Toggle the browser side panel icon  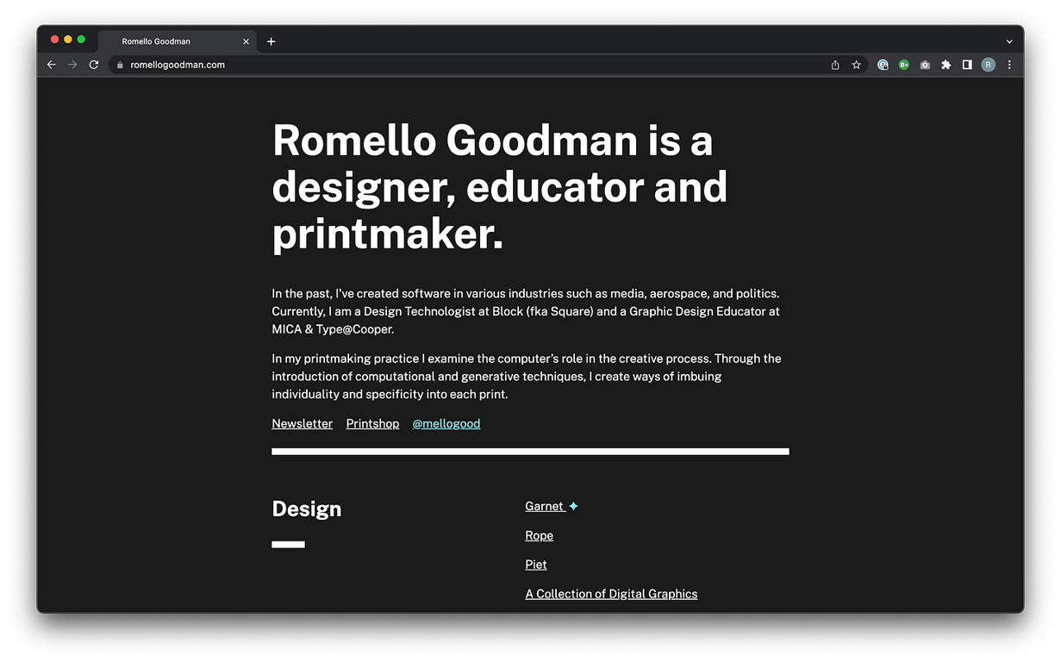(x=967, y=65)
